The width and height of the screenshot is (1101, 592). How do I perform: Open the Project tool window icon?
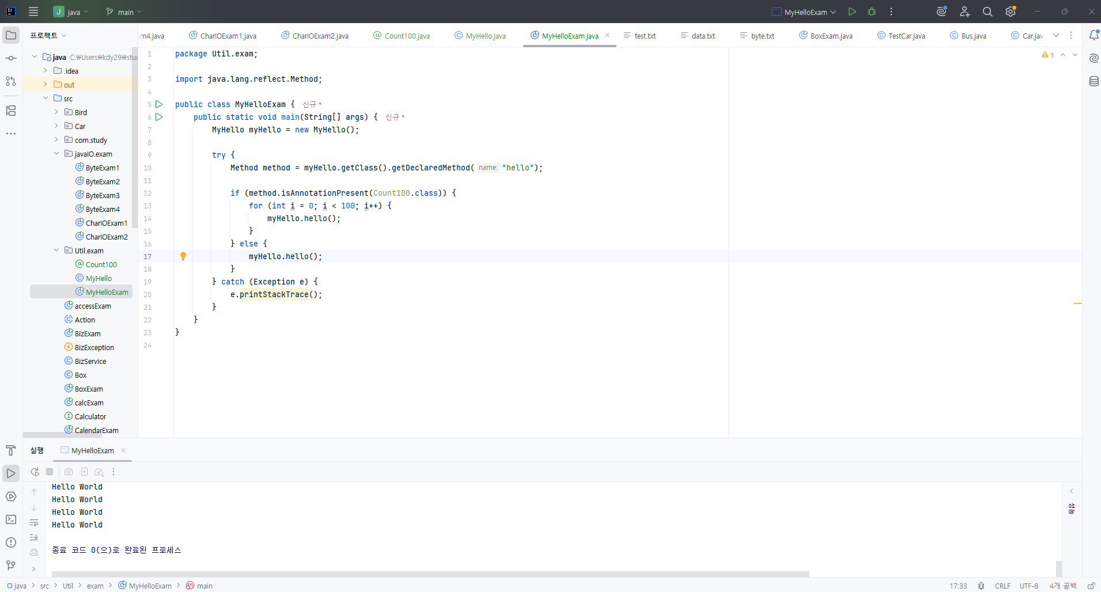[x=11, y=35]
